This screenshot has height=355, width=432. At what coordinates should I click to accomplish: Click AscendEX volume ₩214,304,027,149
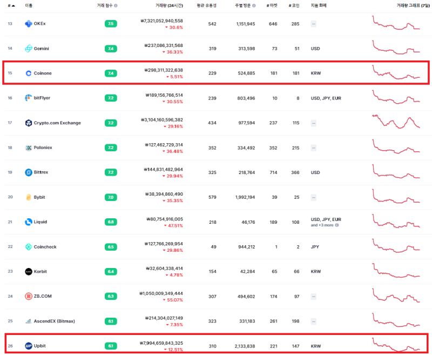164,318
